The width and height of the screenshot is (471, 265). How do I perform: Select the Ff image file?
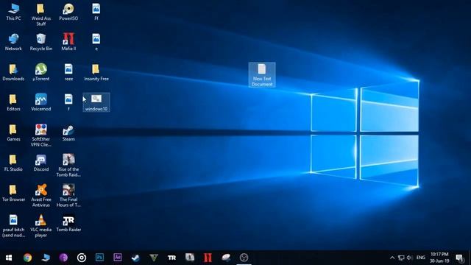click(x=96, y=12)
